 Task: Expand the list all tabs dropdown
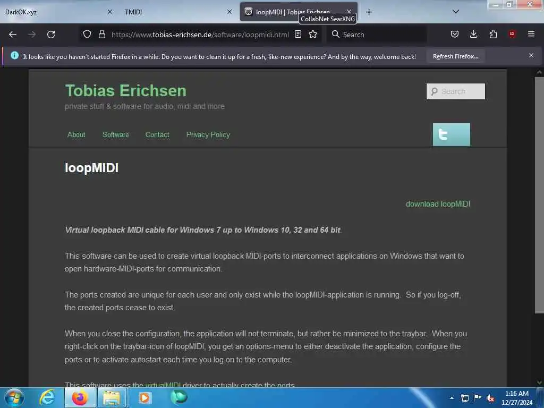pyautogui.click(x=456, y=12)
